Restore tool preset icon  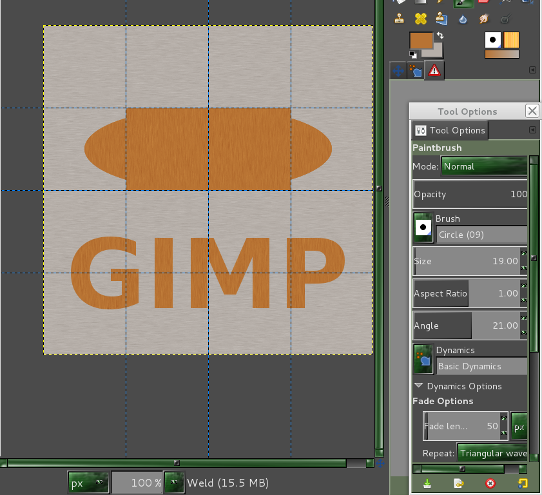click(458, 483)
